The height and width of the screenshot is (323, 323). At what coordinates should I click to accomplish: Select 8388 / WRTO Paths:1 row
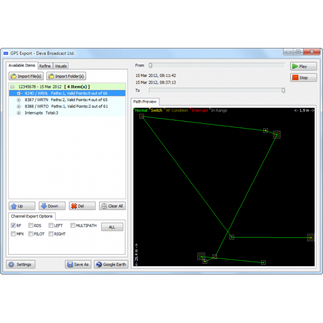pos(67,107)
